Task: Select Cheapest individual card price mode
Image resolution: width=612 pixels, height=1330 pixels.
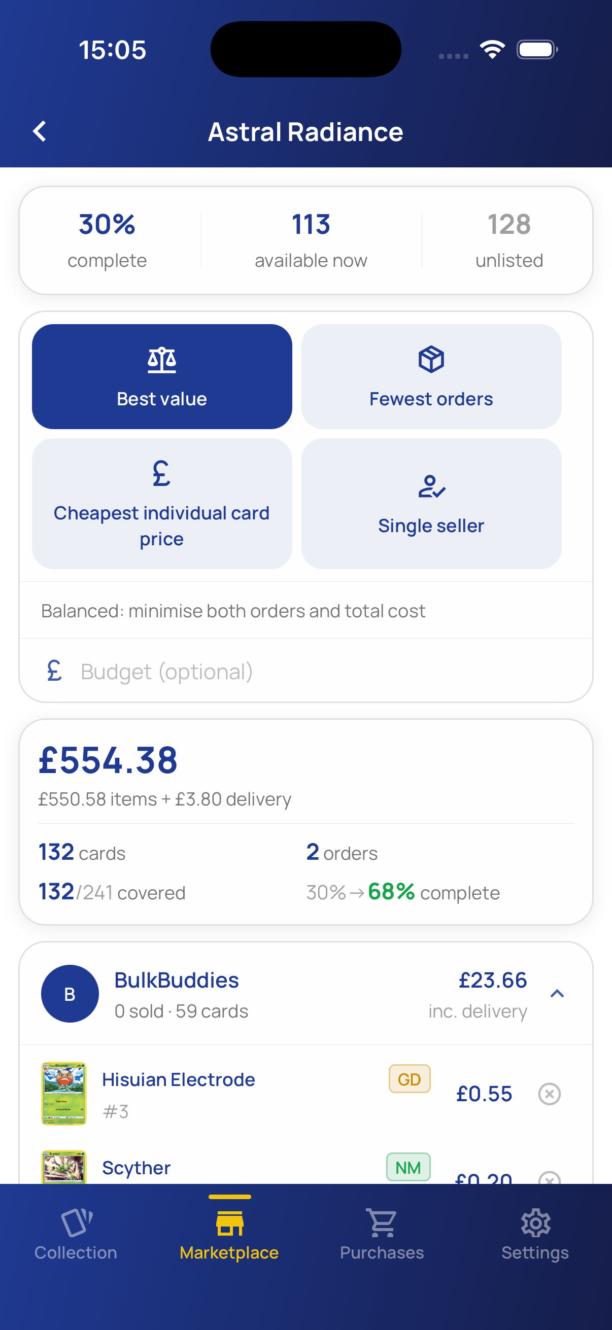Action: pyautogui.click(x=162, y=503)
